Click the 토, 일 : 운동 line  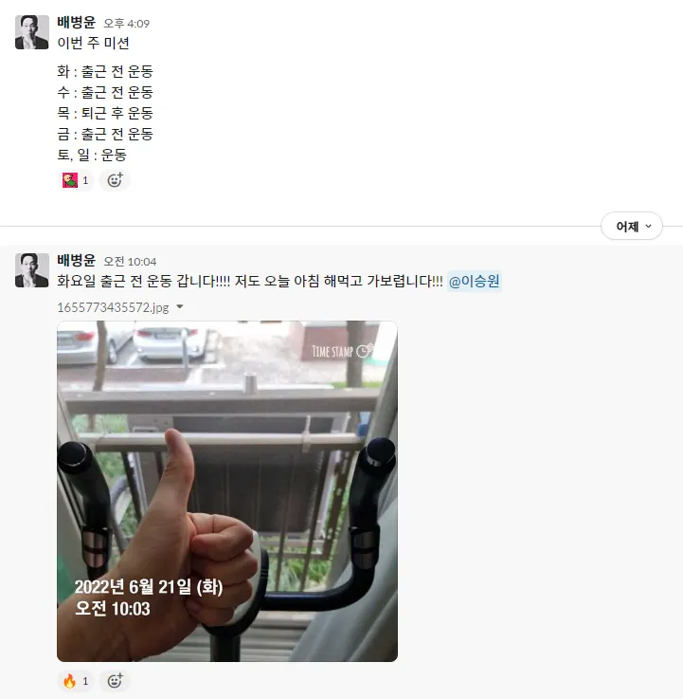[92, 156]
